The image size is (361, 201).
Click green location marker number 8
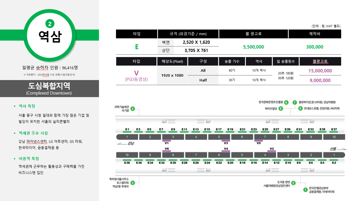click(x=300, y=108)
